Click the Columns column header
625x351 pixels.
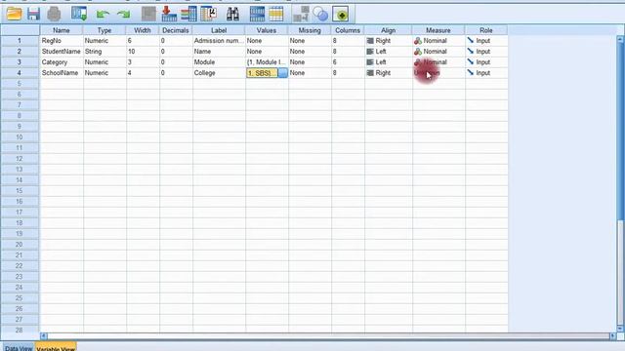click(x=348, y=30)
